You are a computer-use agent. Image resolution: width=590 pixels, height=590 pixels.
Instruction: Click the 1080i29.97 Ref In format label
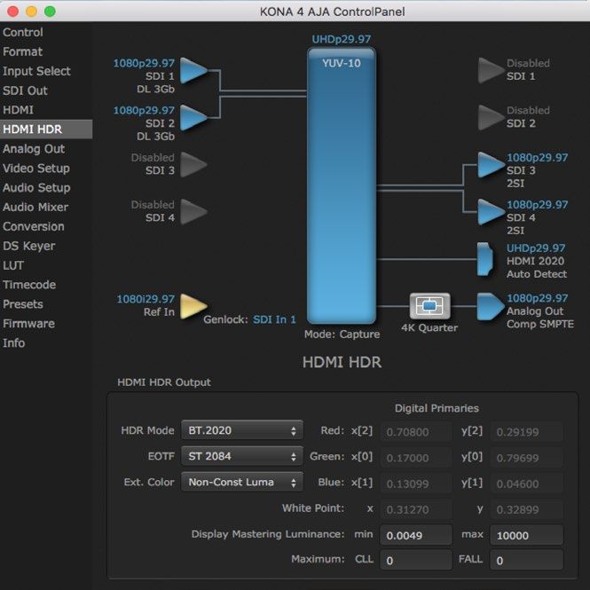146,299
